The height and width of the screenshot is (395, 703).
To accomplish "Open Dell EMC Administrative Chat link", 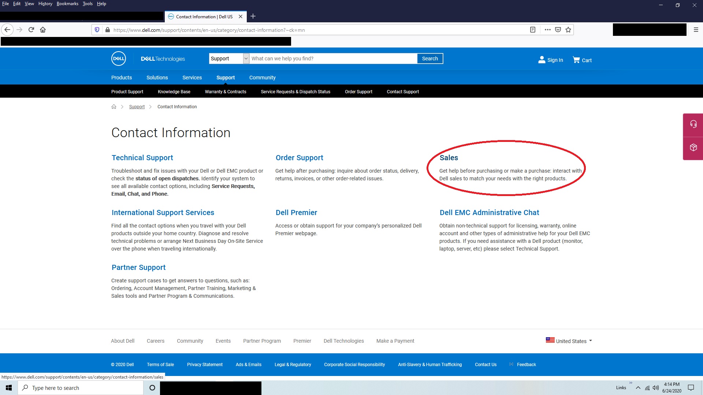I will 489,212.
